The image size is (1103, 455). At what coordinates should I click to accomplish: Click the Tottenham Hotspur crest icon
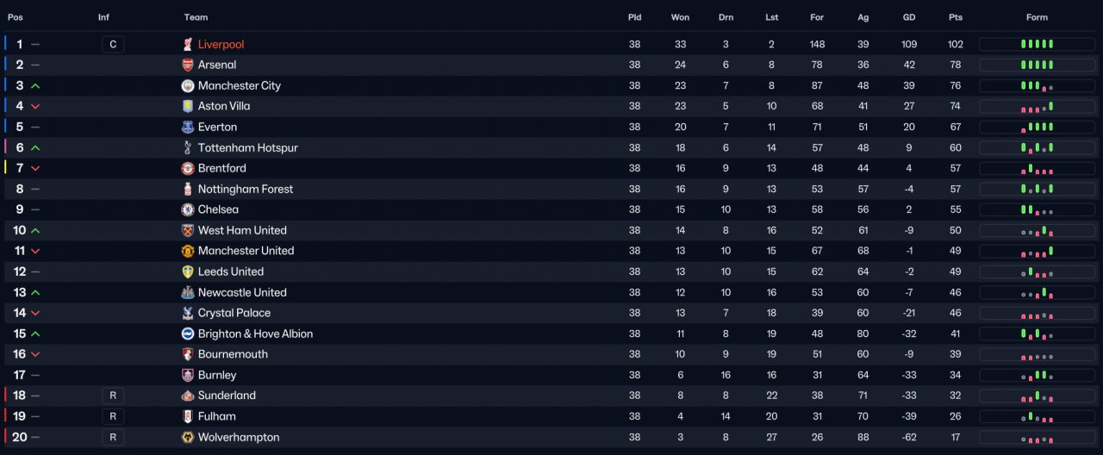188,147
